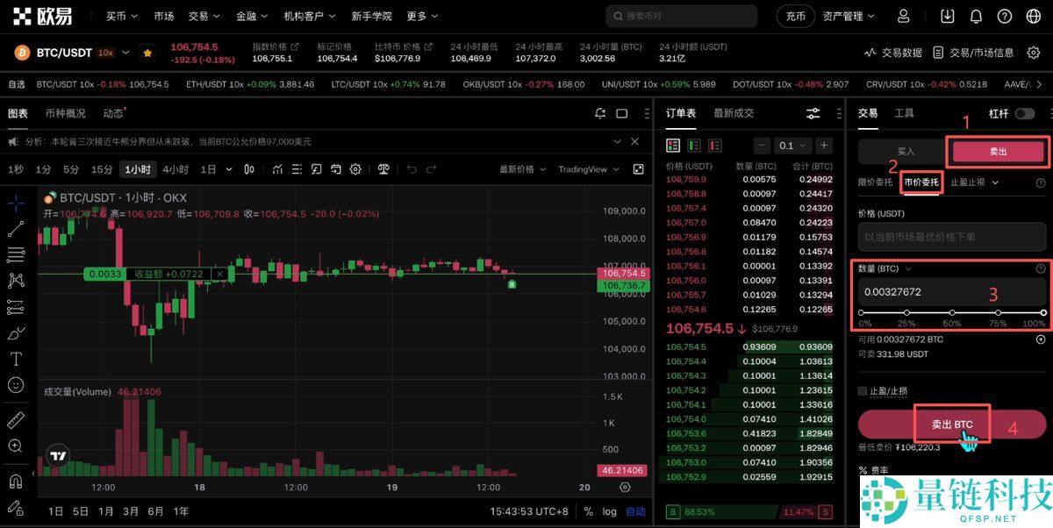This screenshot has height=528, width=1053.
Task: Select the crosshair tool in chart sidebar
Action: click(x=16, y=203)
